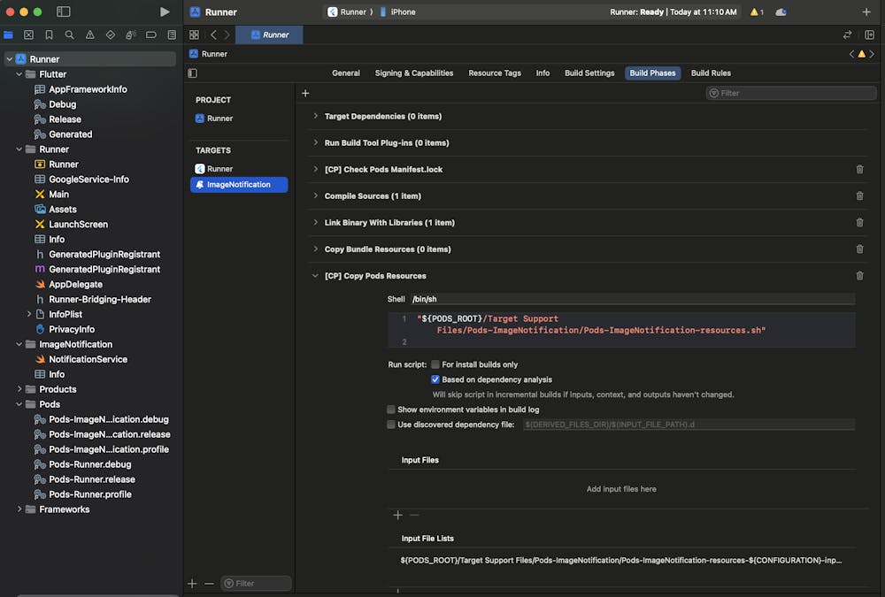Click the Run (play) button in toolbar
The image size is (885, 597).
(x=165, y=11)
